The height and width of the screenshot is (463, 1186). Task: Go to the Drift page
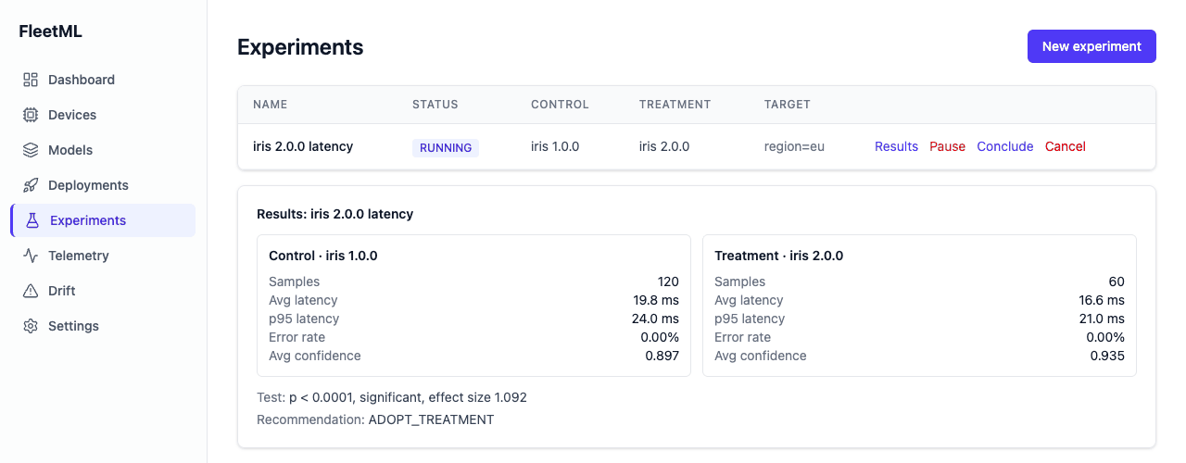pos(103,291)
